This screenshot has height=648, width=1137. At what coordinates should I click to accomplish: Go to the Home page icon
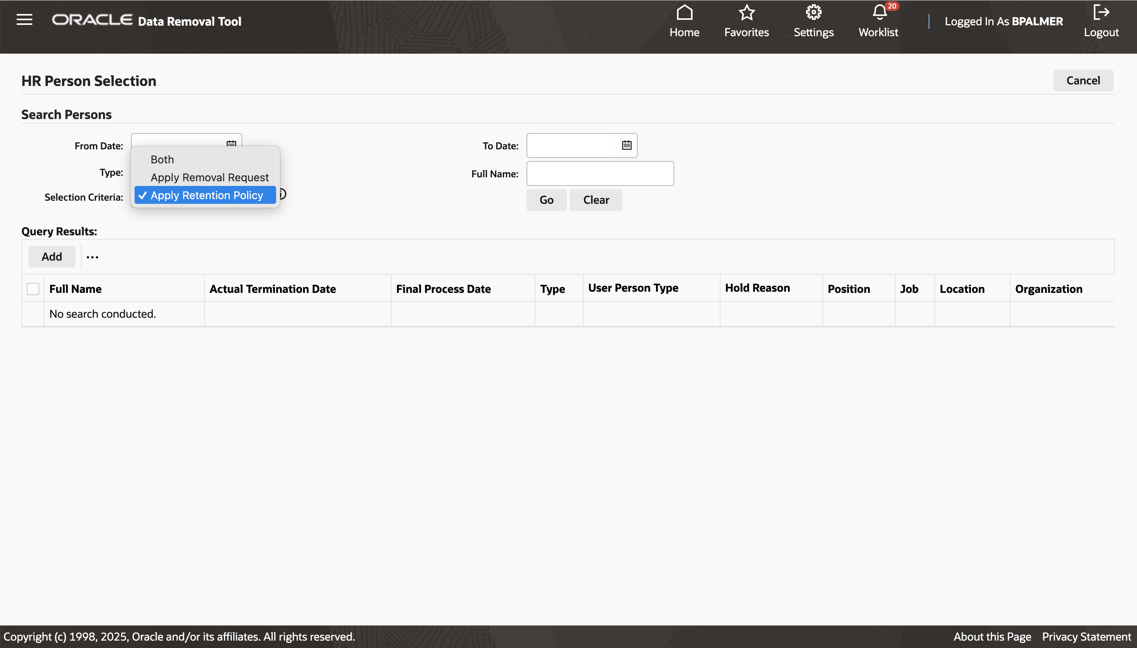[684, 13]
